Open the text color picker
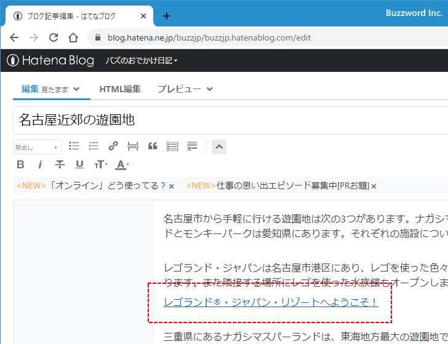Viewport: 448px width, 344px height. coord(122,165)
